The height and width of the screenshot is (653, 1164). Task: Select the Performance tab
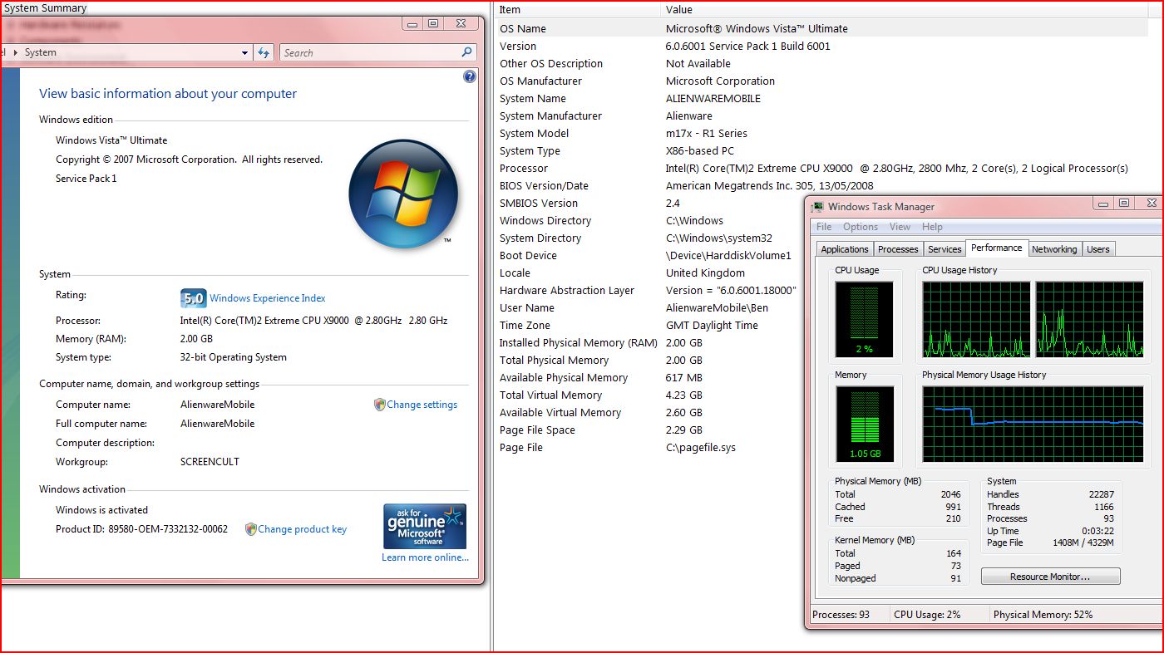click(997, 248)
